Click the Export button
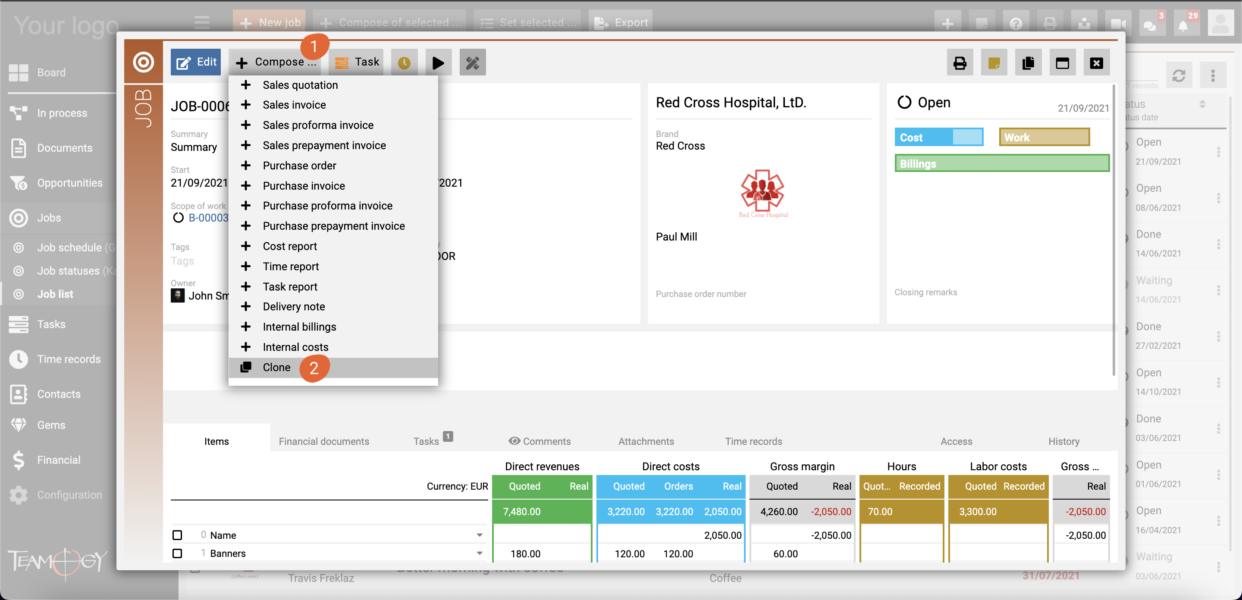This screenshot has width=1242, height=600. click(x=621, y=22)
